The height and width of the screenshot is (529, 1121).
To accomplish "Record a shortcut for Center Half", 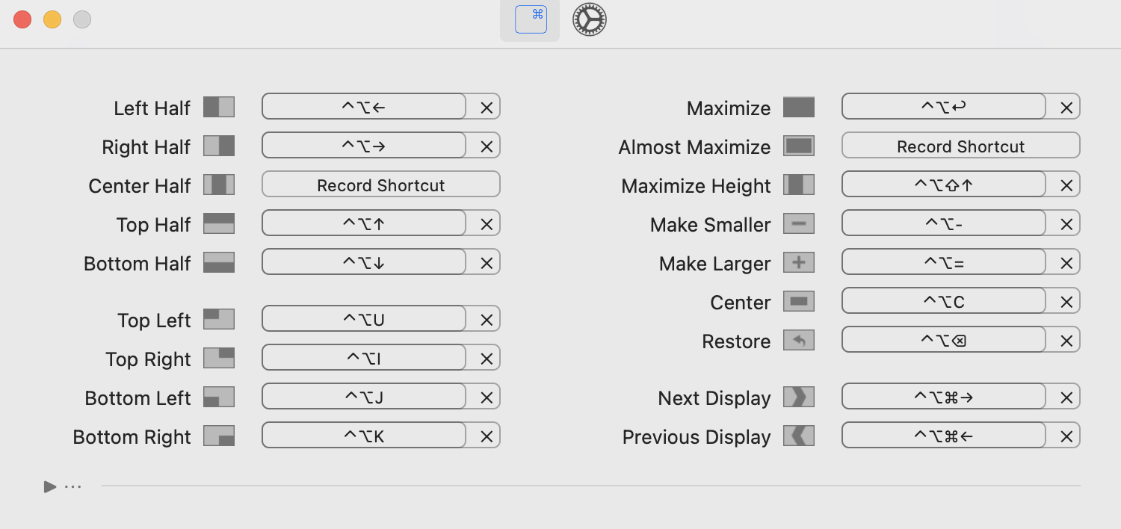I will coord(380,185).
